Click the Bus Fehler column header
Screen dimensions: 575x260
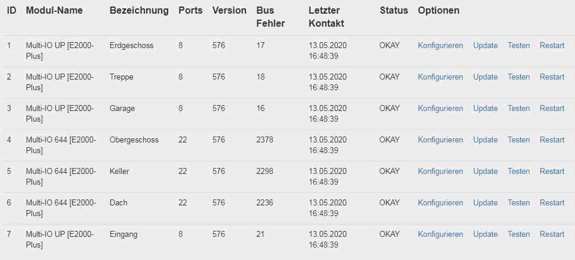click(x=270, y=17)
